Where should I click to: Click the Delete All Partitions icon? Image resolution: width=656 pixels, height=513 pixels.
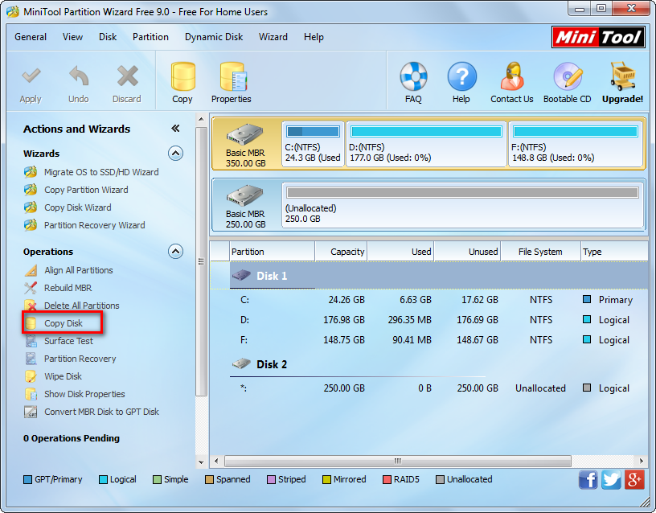click(x=31, y=306)
